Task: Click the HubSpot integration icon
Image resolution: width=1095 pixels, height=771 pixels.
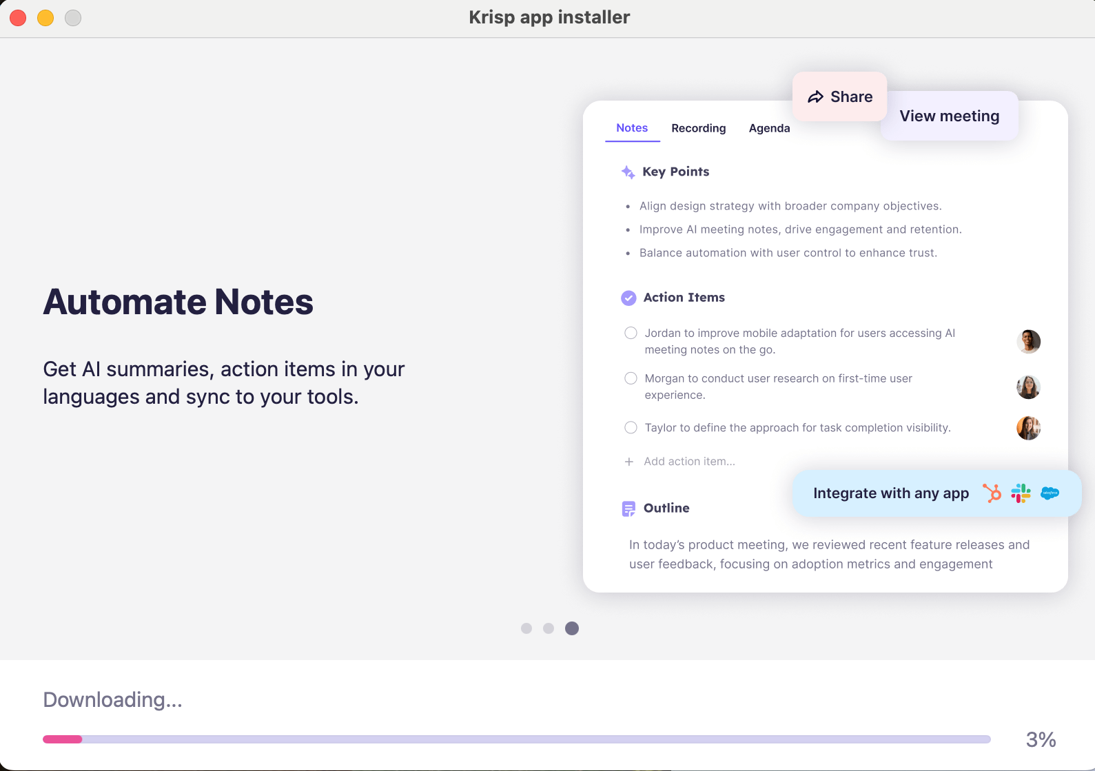Action: tap(992, 493)
